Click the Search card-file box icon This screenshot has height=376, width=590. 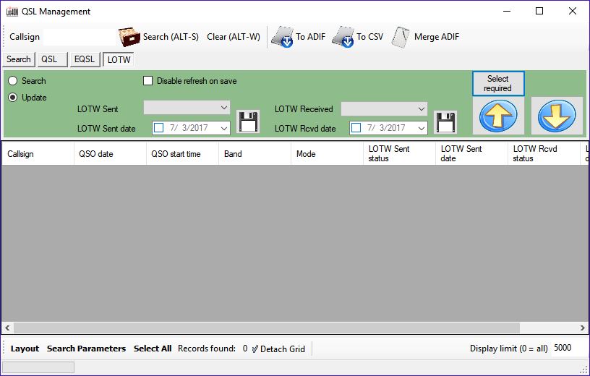click(129, 37)
